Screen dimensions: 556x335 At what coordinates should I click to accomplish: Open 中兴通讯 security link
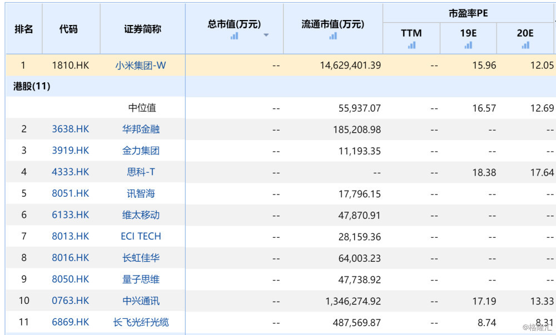click(x=141, y=301)
